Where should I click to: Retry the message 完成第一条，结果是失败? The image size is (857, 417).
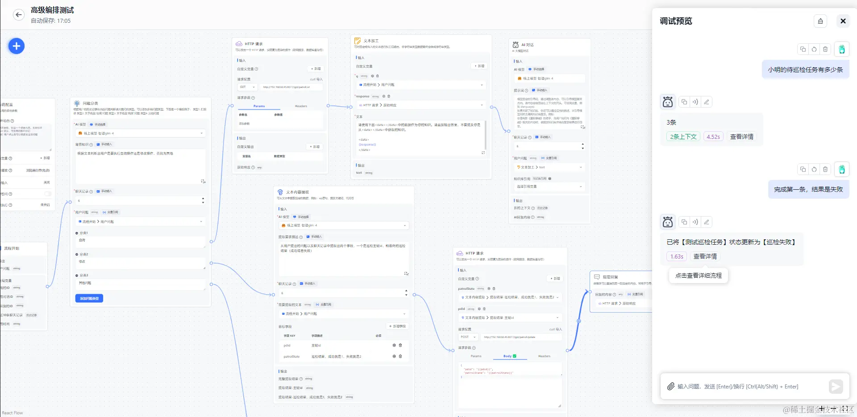(x=814, y=169)
